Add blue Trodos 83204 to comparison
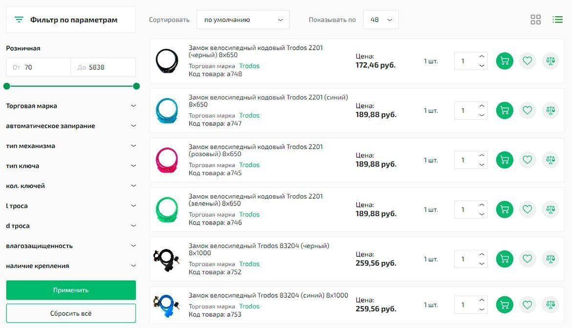This screenshot has height=328, width=572. [550, 305]
